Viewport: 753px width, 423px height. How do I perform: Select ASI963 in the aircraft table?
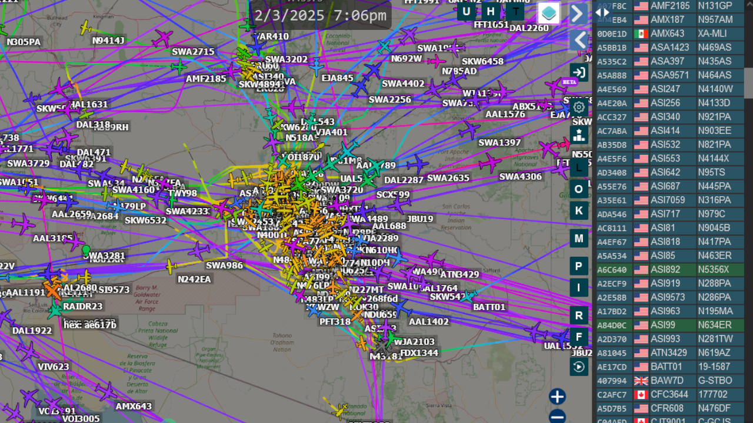coord(670,311)
